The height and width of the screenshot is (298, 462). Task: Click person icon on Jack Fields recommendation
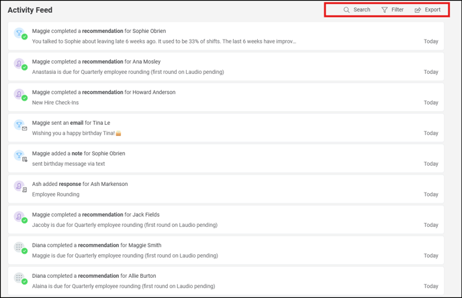19,217
